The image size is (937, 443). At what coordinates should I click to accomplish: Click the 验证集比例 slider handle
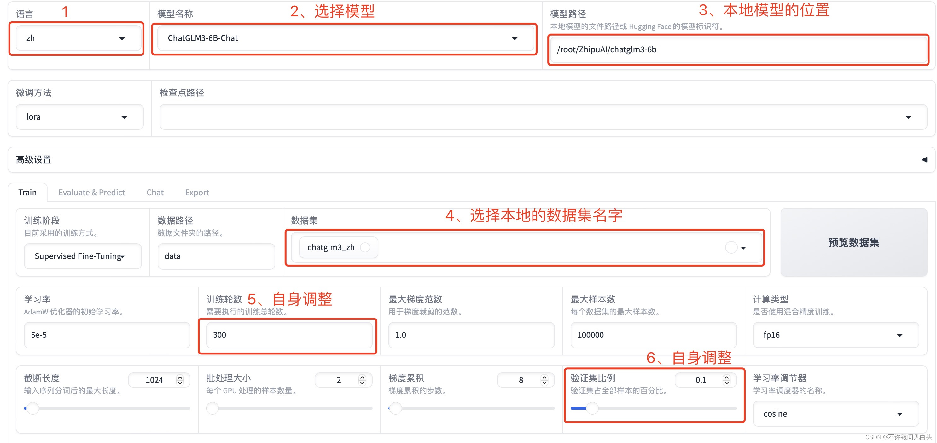[592, 408]
